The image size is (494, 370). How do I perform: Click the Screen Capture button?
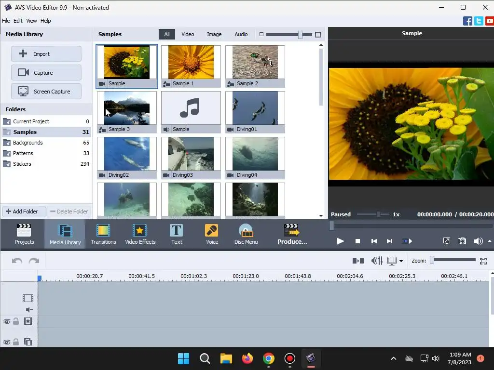(46, 92)
